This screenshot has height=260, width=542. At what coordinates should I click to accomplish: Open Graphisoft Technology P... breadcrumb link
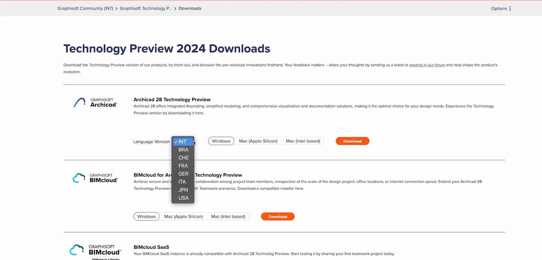click(x=146, y=8)
